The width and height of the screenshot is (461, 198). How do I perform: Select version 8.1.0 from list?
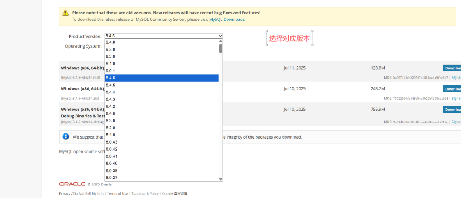pyautogui.click(x=161, y=135)
